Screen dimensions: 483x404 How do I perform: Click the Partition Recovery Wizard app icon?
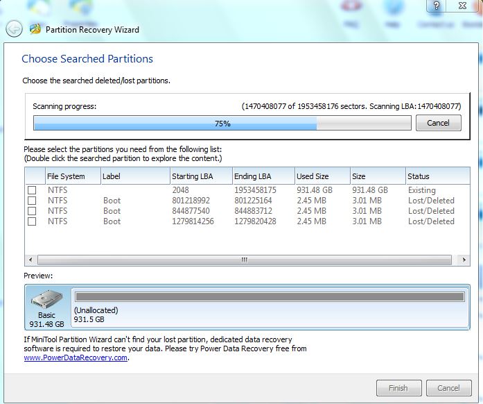pos(35,29)
